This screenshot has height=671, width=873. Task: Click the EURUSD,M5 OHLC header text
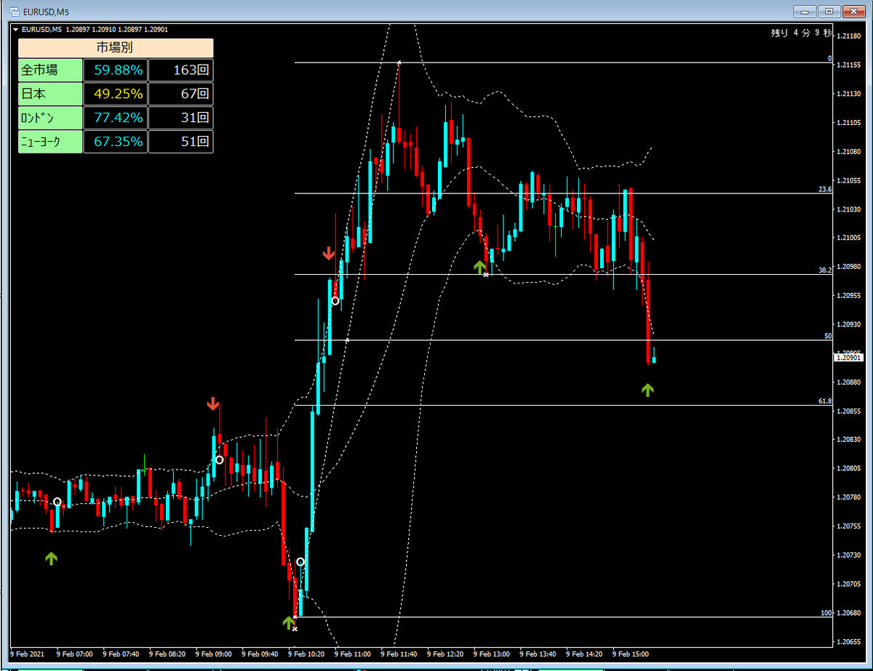coord(96,30)
